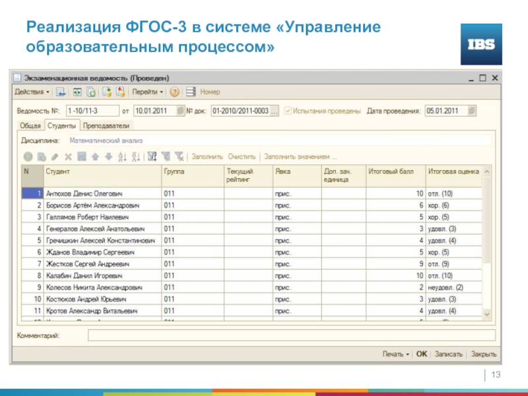
Task: Open calendar picker for Дата проведения
Action: coord(469,111)
